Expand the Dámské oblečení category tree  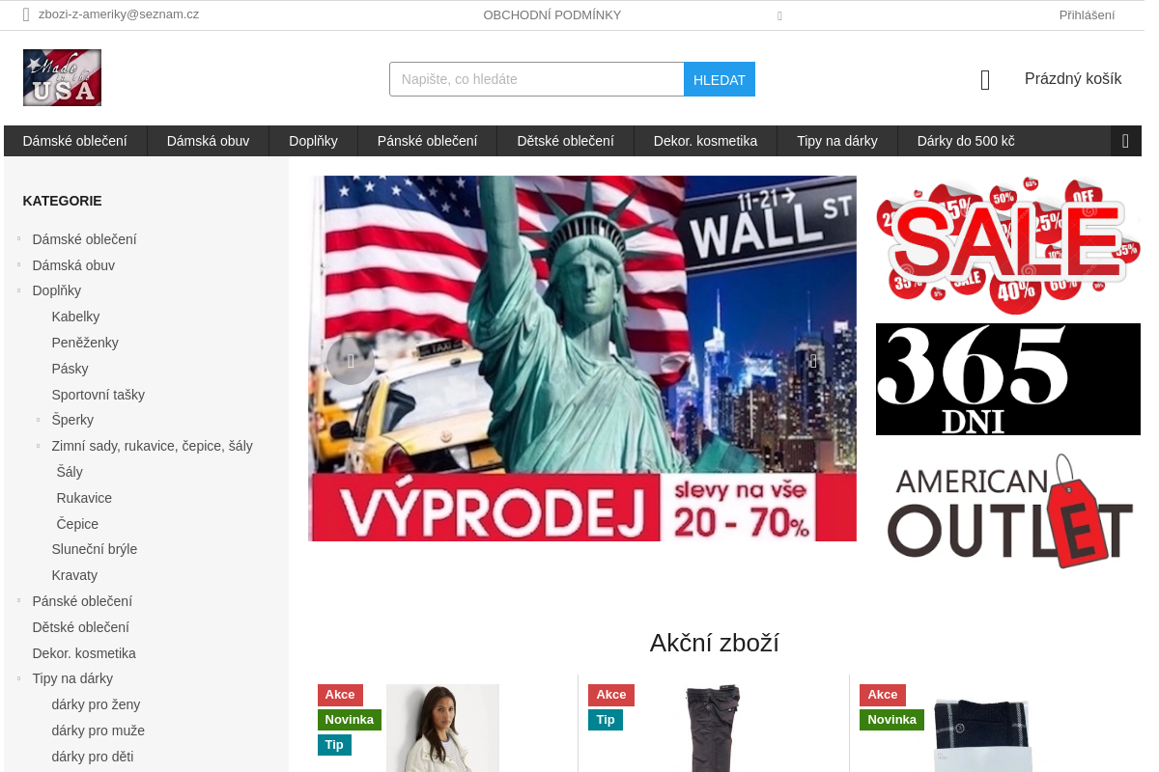pos(18,238)
